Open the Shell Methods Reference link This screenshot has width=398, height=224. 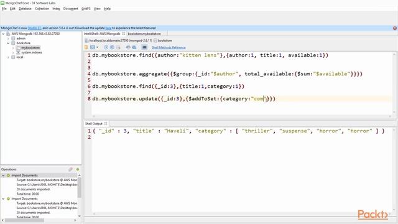(169, 47)
